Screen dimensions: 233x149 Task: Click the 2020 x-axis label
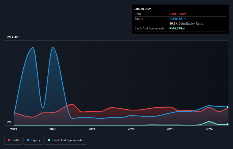click(x=53, y=129)
